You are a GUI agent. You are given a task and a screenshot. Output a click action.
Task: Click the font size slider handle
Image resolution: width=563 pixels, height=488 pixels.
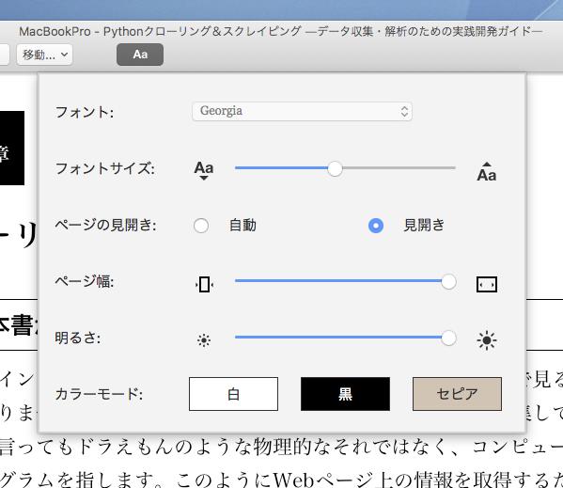point(335,168)
